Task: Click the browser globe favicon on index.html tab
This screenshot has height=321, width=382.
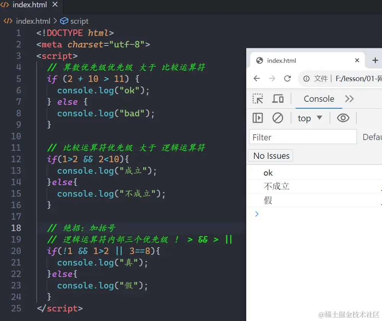Action: (x=260, y=60)
